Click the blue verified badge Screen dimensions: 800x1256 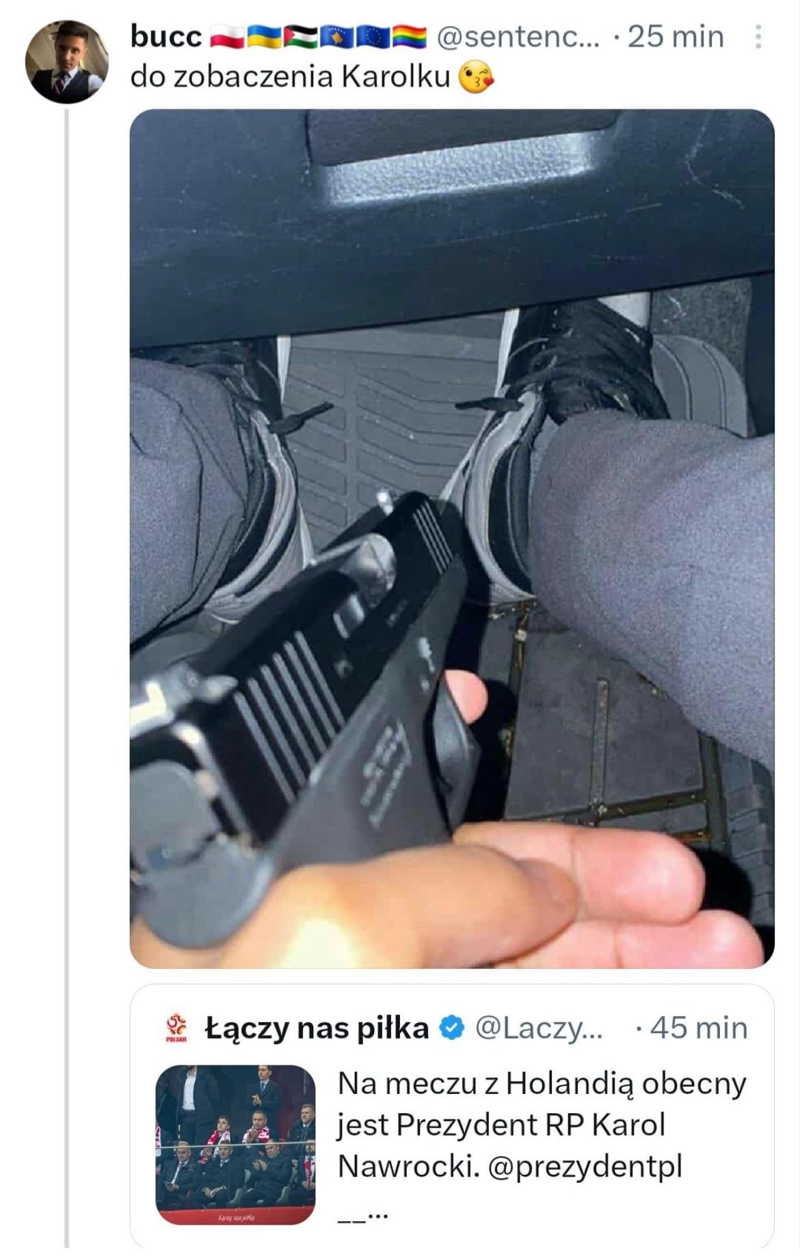(x=451, y=1028)
